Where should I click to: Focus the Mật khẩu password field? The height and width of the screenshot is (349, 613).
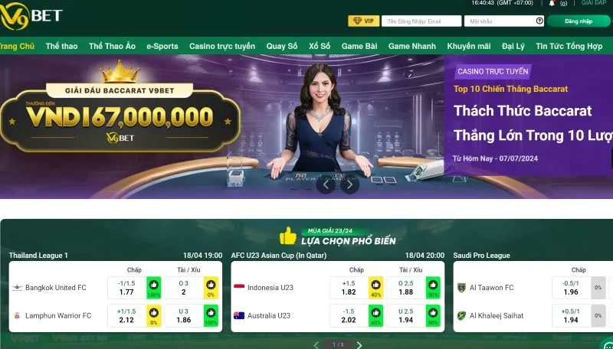(x=504, y=21)
